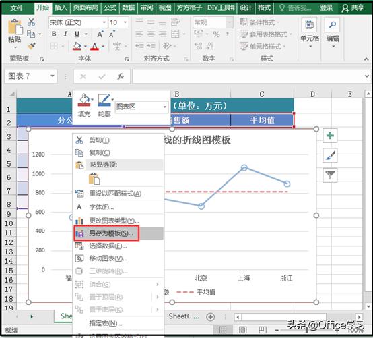Select 剪切(T) in context menu
The width and height of the screenshot is (373, 338).
(x=118, y=140)
